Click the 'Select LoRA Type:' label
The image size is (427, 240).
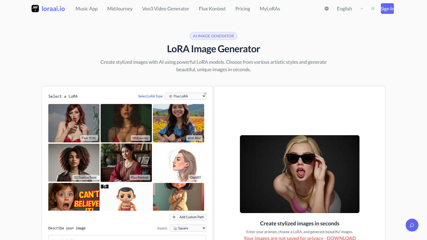click(151, 96)
